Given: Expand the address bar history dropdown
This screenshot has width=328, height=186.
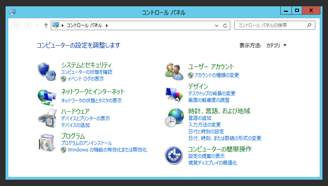Looking at the screenshot, I should [x=217, y=26].
